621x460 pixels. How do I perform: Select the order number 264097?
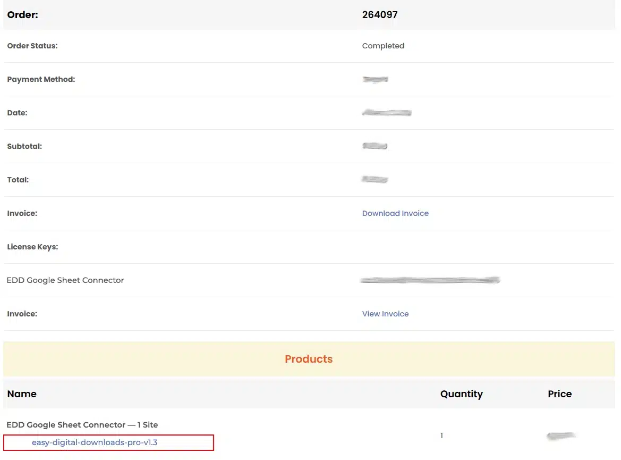pyautogui.click(x=380, y=15)
